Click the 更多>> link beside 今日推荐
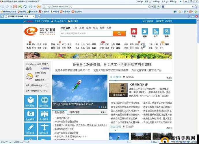This screenshot has height=144, width=199. pyautogui.click(x=169, y=78)
